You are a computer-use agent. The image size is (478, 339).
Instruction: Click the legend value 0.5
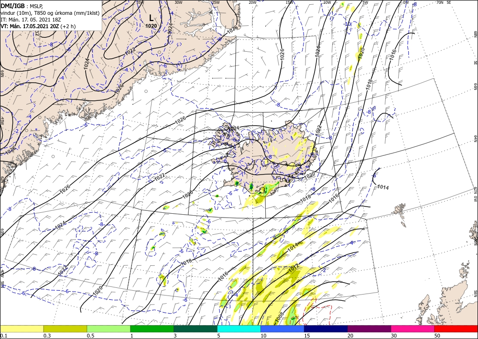(90, 336)
